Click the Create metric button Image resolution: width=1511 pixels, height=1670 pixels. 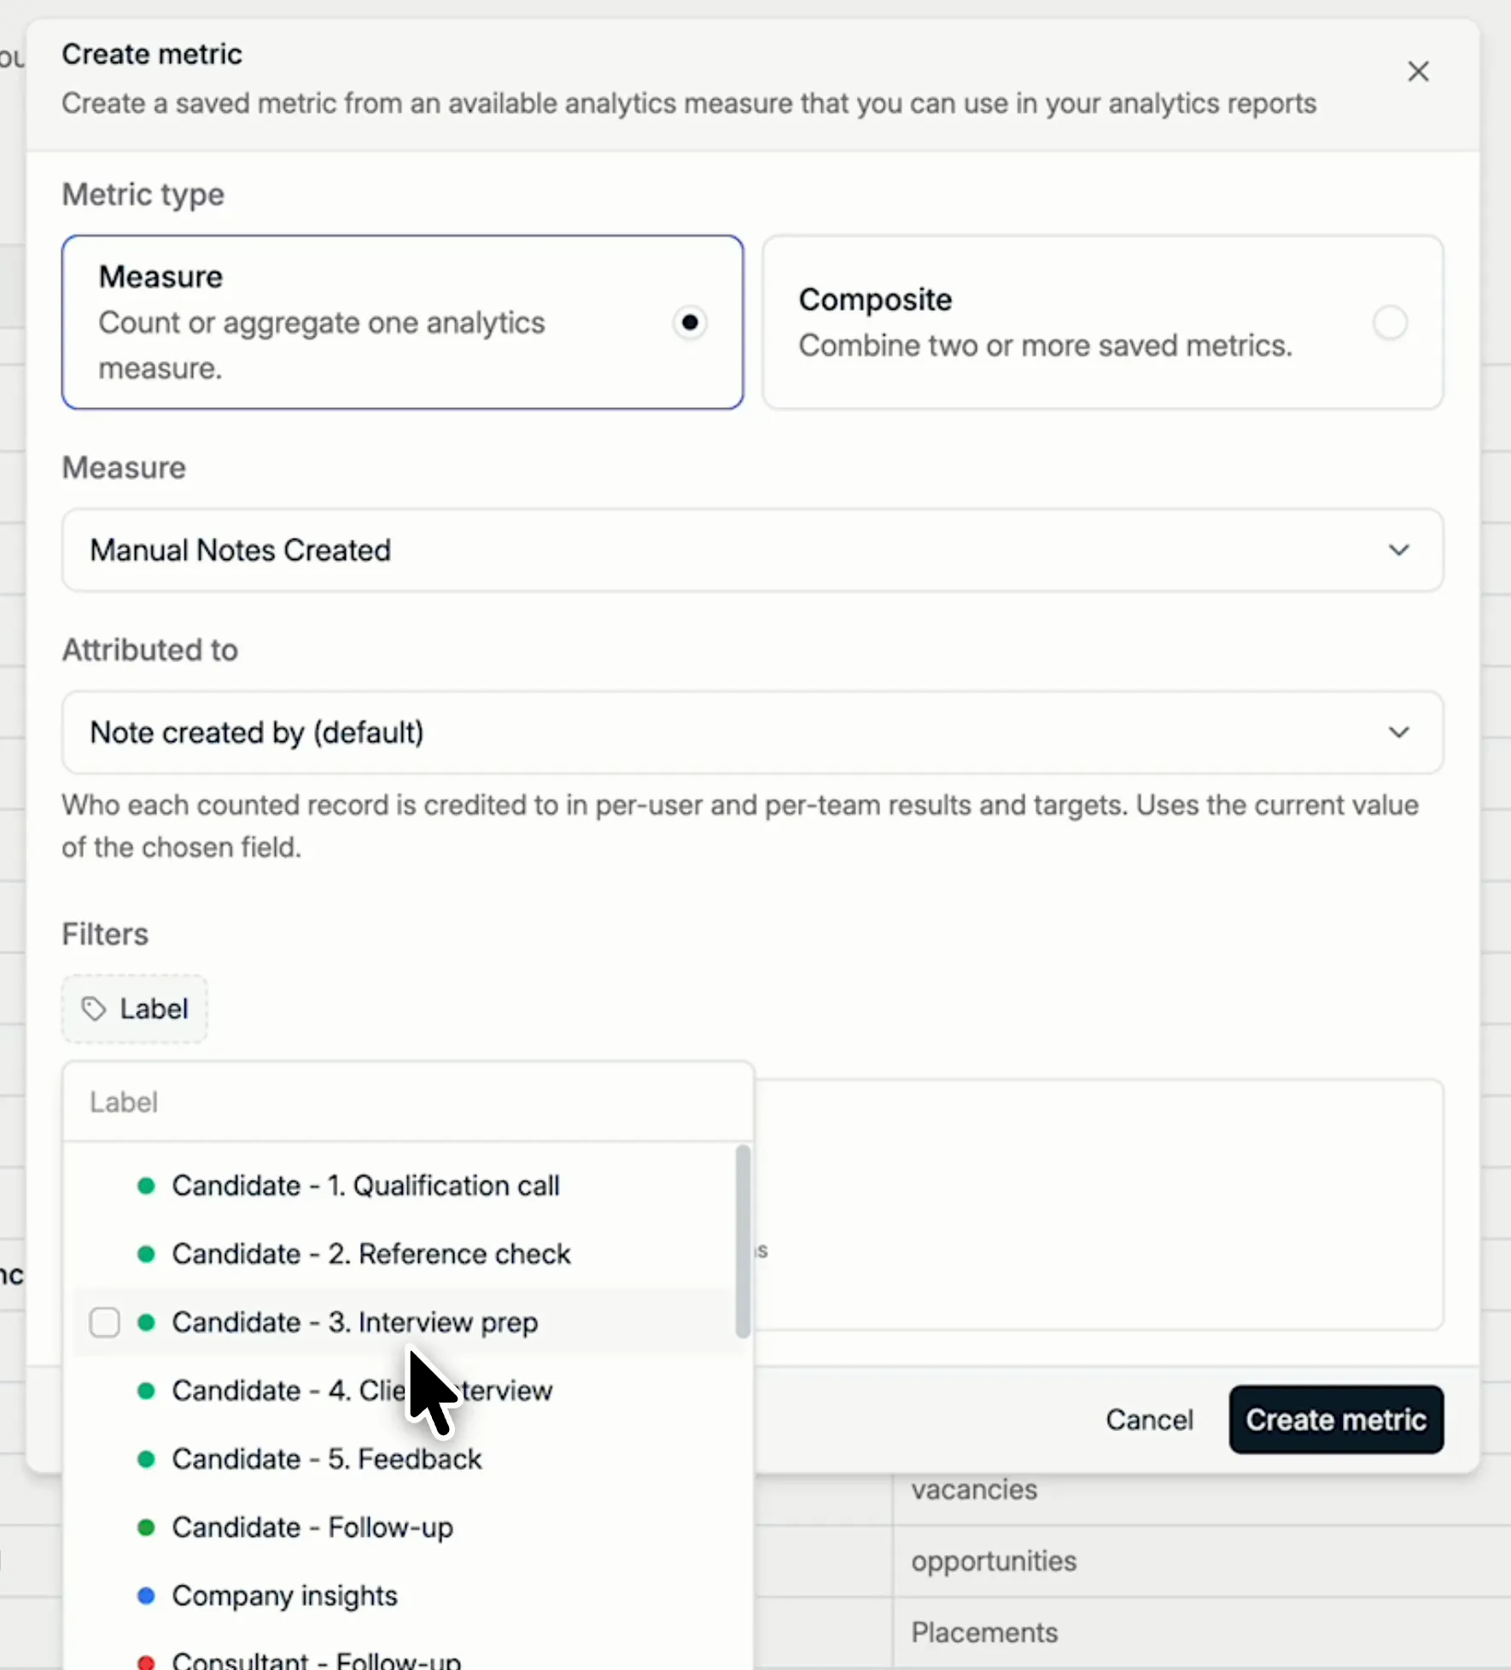pos(1336,1420)
